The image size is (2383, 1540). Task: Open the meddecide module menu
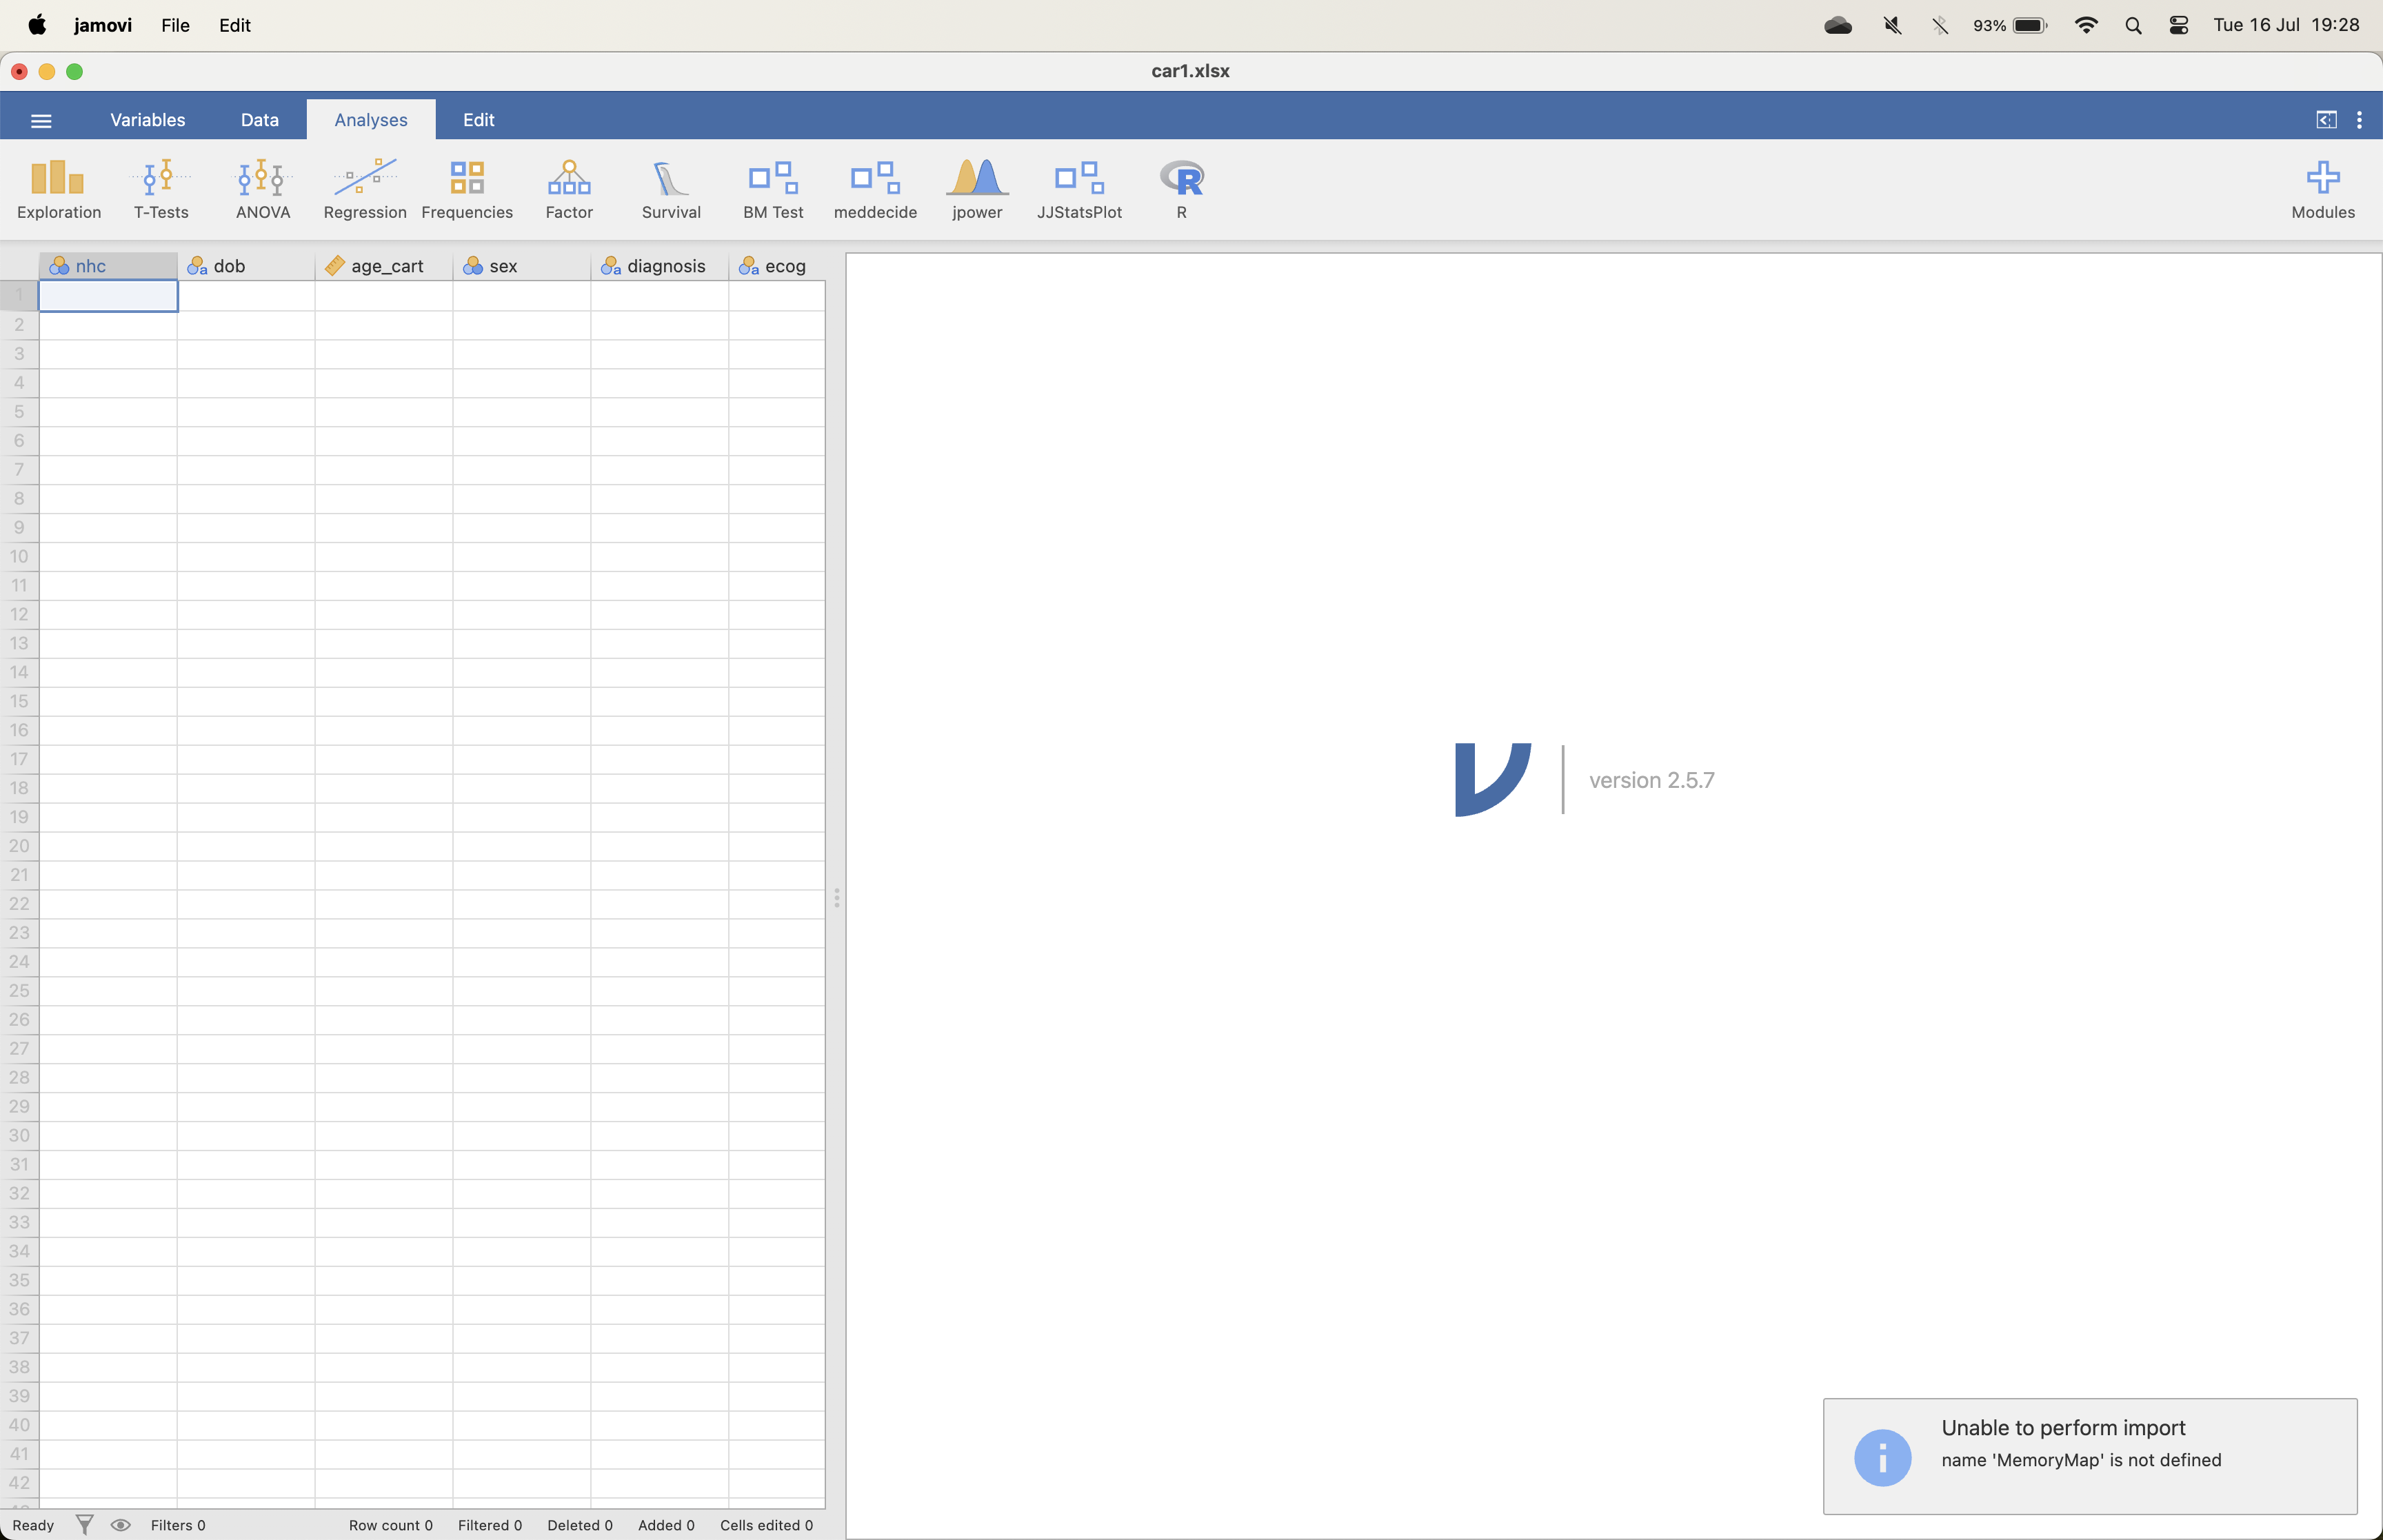[x=875, y=189]
